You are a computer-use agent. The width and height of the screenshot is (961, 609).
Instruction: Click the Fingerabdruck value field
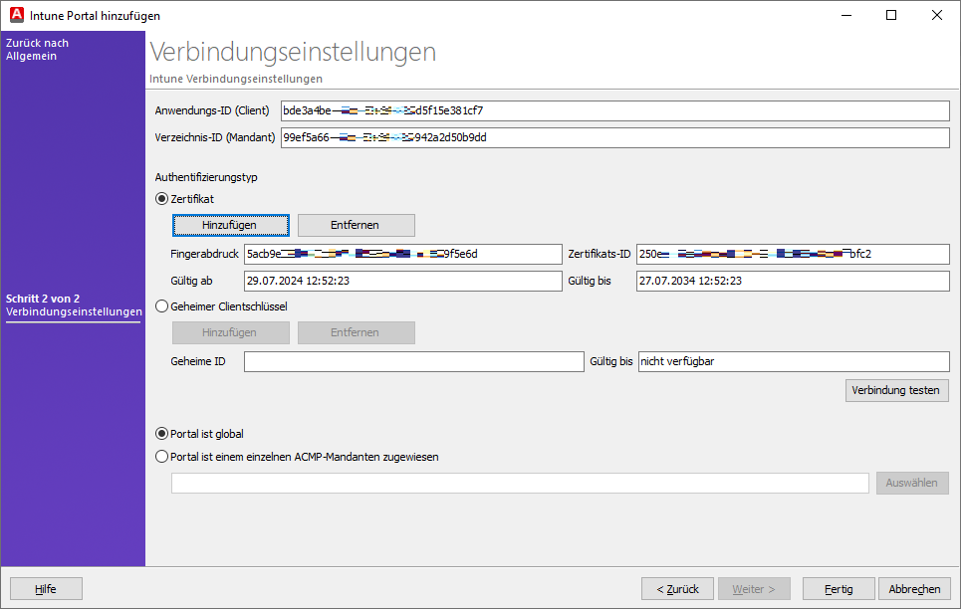click(403, 254)
